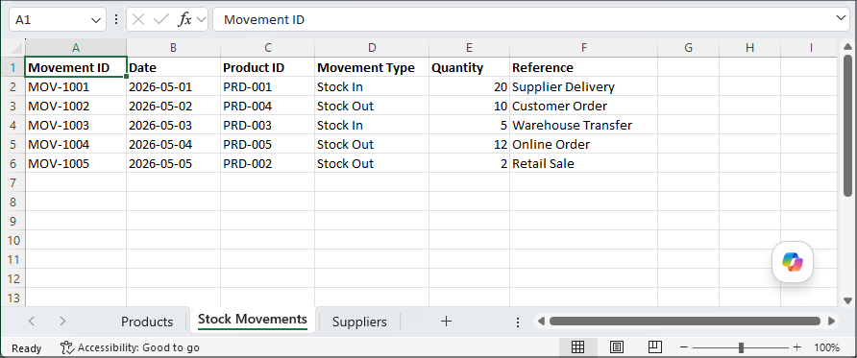Click the Accessibility checker status icon

tap(66, 347)
